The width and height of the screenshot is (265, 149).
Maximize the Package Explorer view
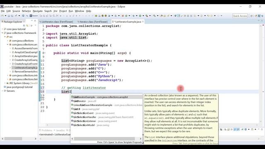coord(35,21)
